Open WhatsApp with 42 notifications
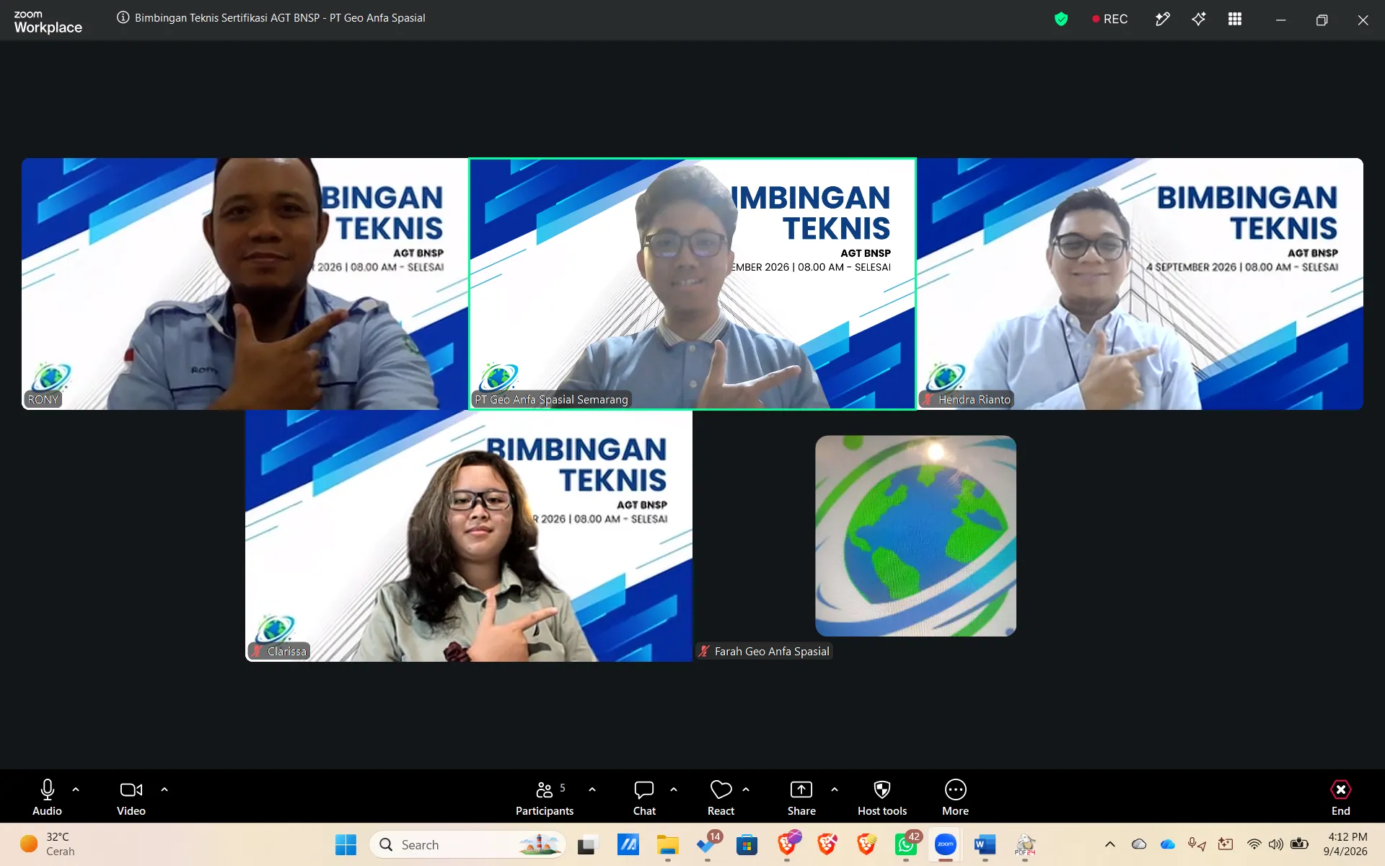Screen dimensions: 1385x866 pyautogui.click(x=906, y=844)
